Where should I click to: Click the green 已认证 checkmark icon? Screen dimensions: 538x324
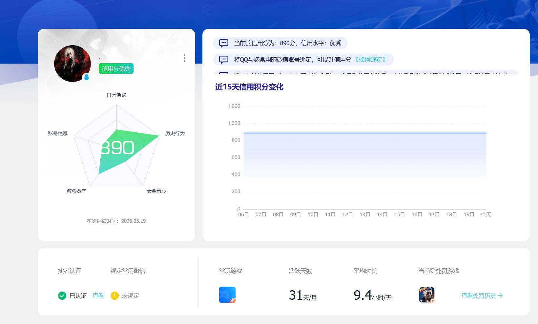tap(62, 295)
